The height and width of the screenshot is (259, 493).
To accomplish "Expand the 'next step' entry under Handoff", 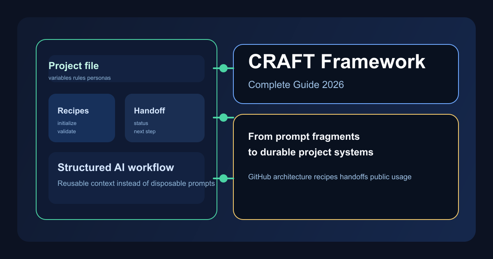I will click(x=144, y=131).
